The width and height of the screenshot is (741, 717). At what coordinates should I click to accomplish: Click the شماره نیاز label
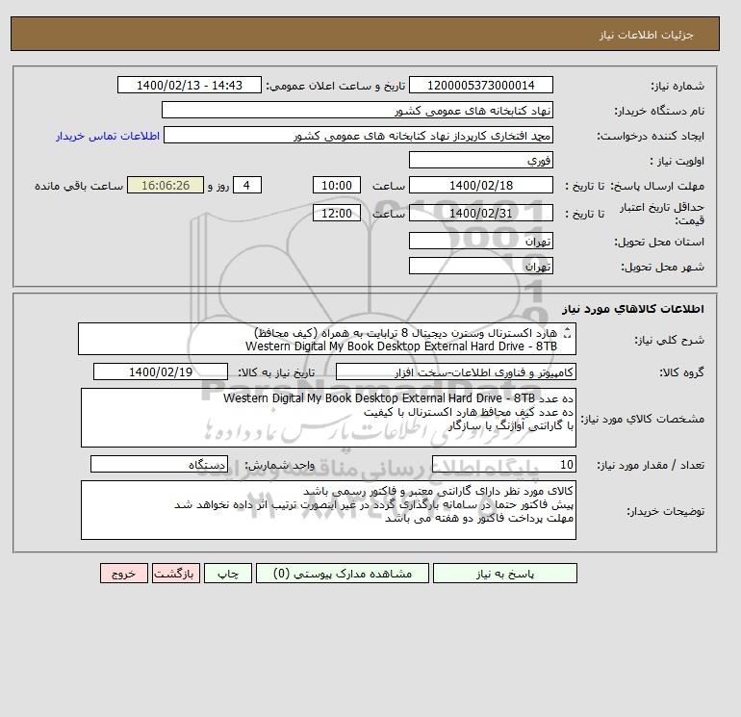[677, 86]
